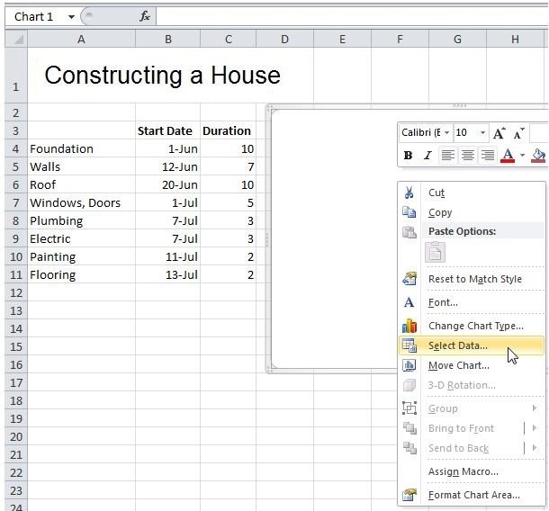This screenshot has width=549, height=511.
Task: Center text using mini toolbar
Action: (468, 155)
